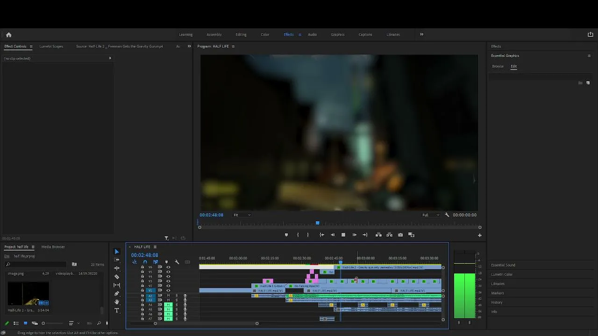Switch to the Editing workspace

[241, 35]
